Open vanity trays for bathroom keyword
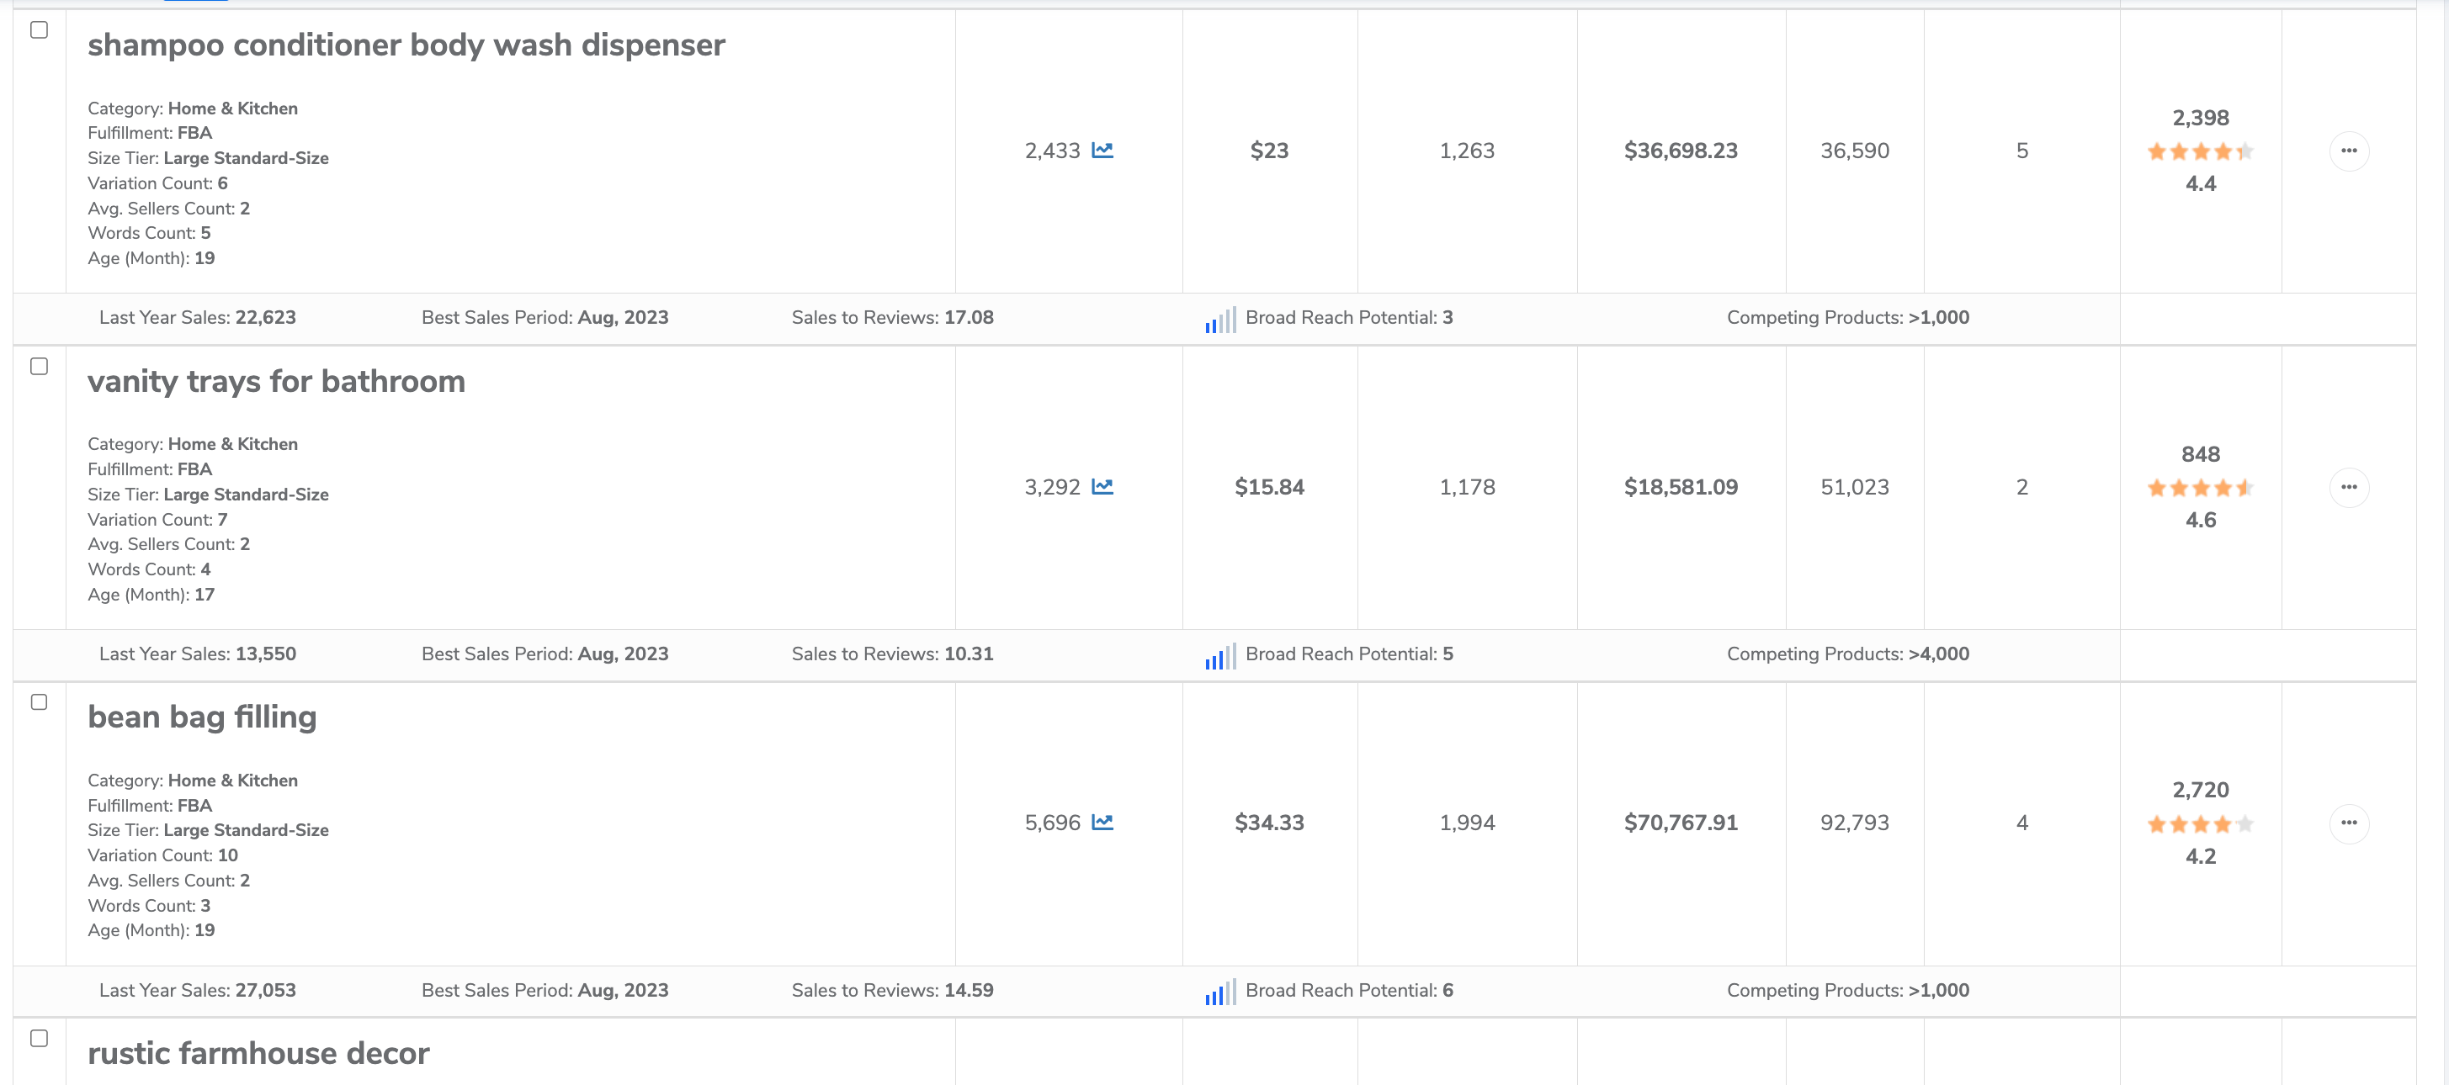Viewport: 2449px width, 1085px height. 276,381
